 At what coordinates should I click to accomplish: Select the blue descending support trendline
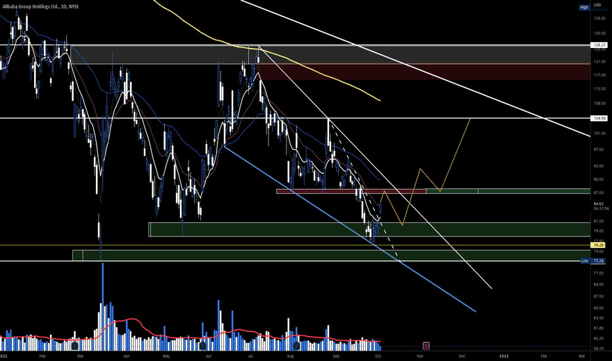[x=350, y=228]
